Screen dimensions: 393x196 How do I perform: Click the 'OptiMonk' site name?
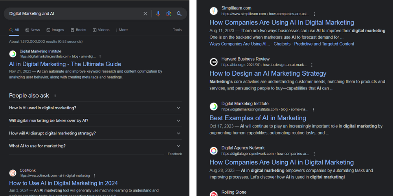(28, 171)
